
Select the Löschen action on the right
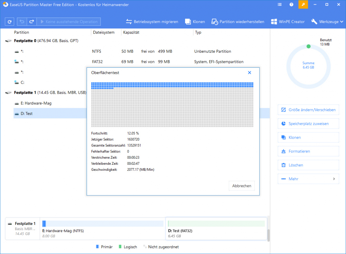coord(308,165)
